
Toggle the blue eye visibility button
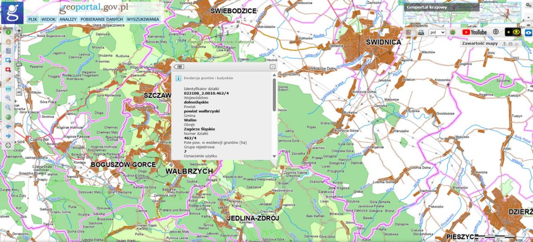pyautogui.click(x=529, y=32)
